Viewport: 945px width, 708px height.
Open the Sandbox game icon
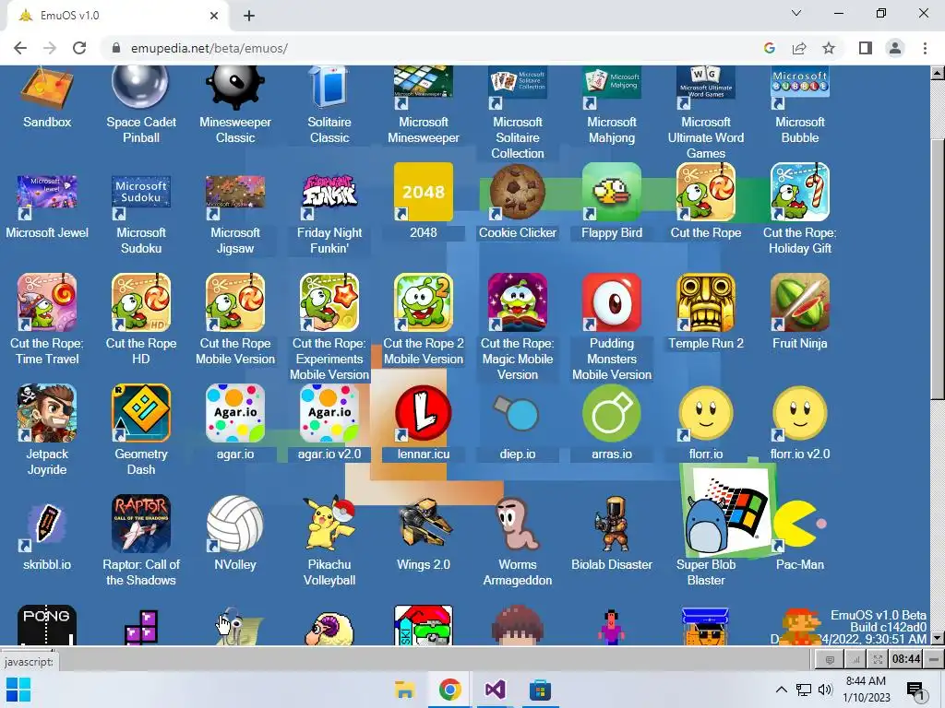click(47, 88)
